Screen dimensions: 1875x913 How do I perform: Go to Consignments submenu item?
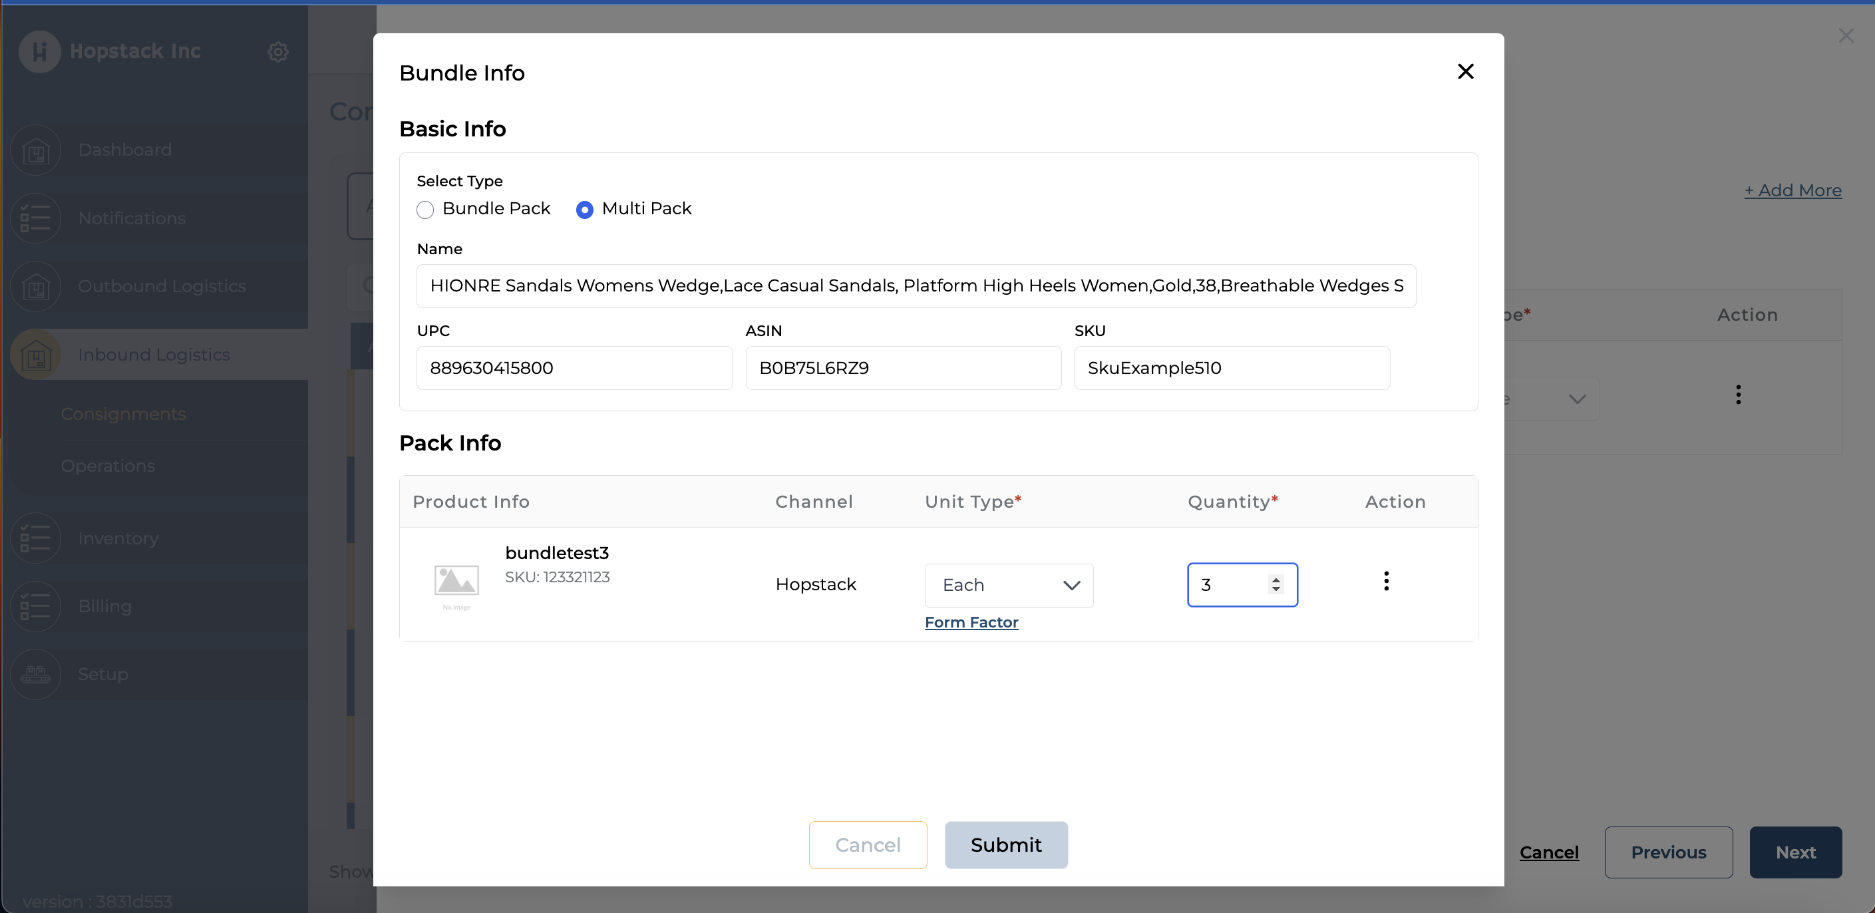coord(123,415)
